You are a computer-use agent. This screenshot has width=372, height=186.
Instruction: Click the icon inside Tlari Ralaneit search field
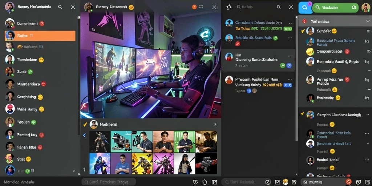pos(267,182)
